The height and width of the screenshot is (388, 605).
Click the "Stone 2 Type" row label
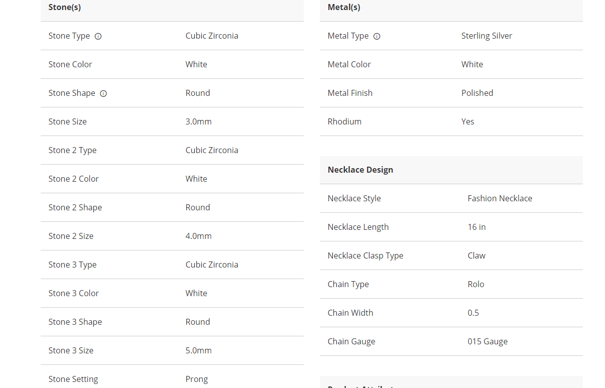pyautogui.click(x=72, y=150)
